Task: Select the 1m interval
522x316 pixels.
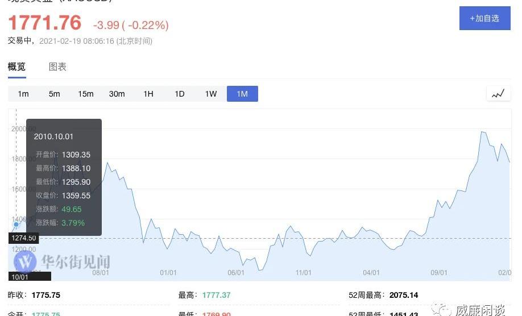Action: coord(23,94)
